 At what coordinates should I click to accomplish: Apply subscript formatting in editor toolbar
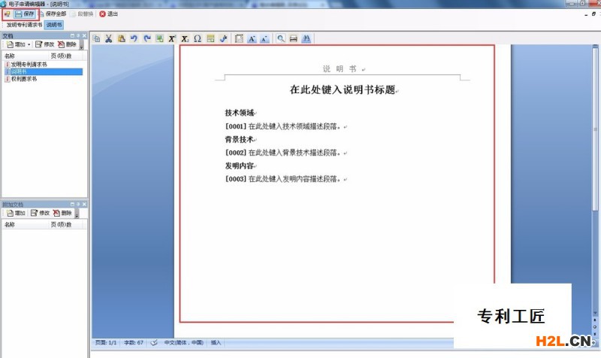(185, 38)
